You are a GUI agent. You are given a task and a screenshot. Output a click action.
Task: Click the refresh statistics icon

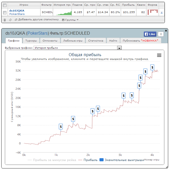tap(10, 20)
